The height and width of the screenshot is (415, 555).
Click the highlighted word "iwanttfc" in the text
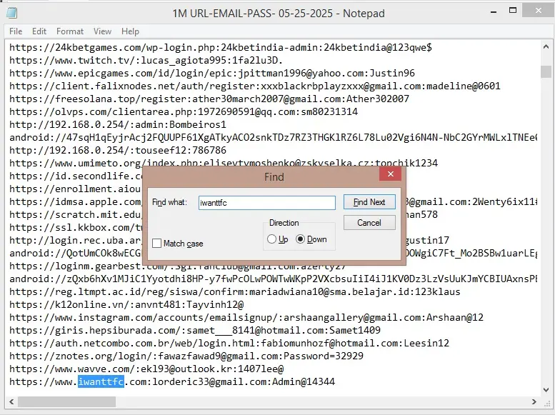[x=101, y=381]
